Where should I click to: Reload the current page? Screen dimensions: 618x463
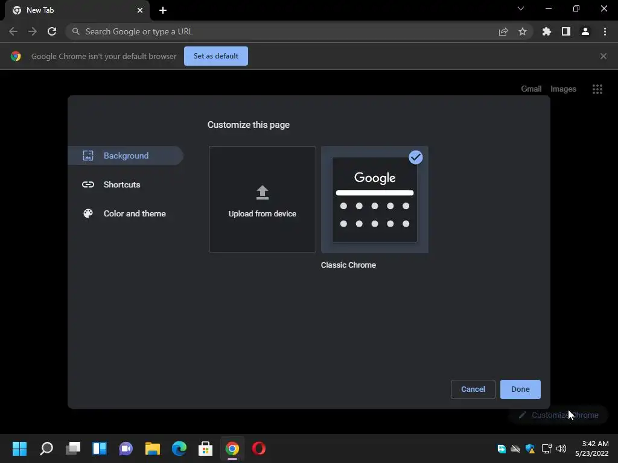point(52,31)
